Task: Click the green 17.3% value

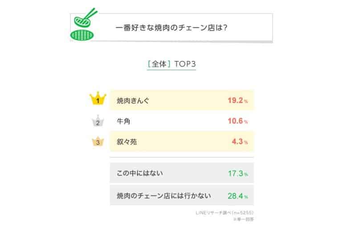Action: click(x=237, y=173)
